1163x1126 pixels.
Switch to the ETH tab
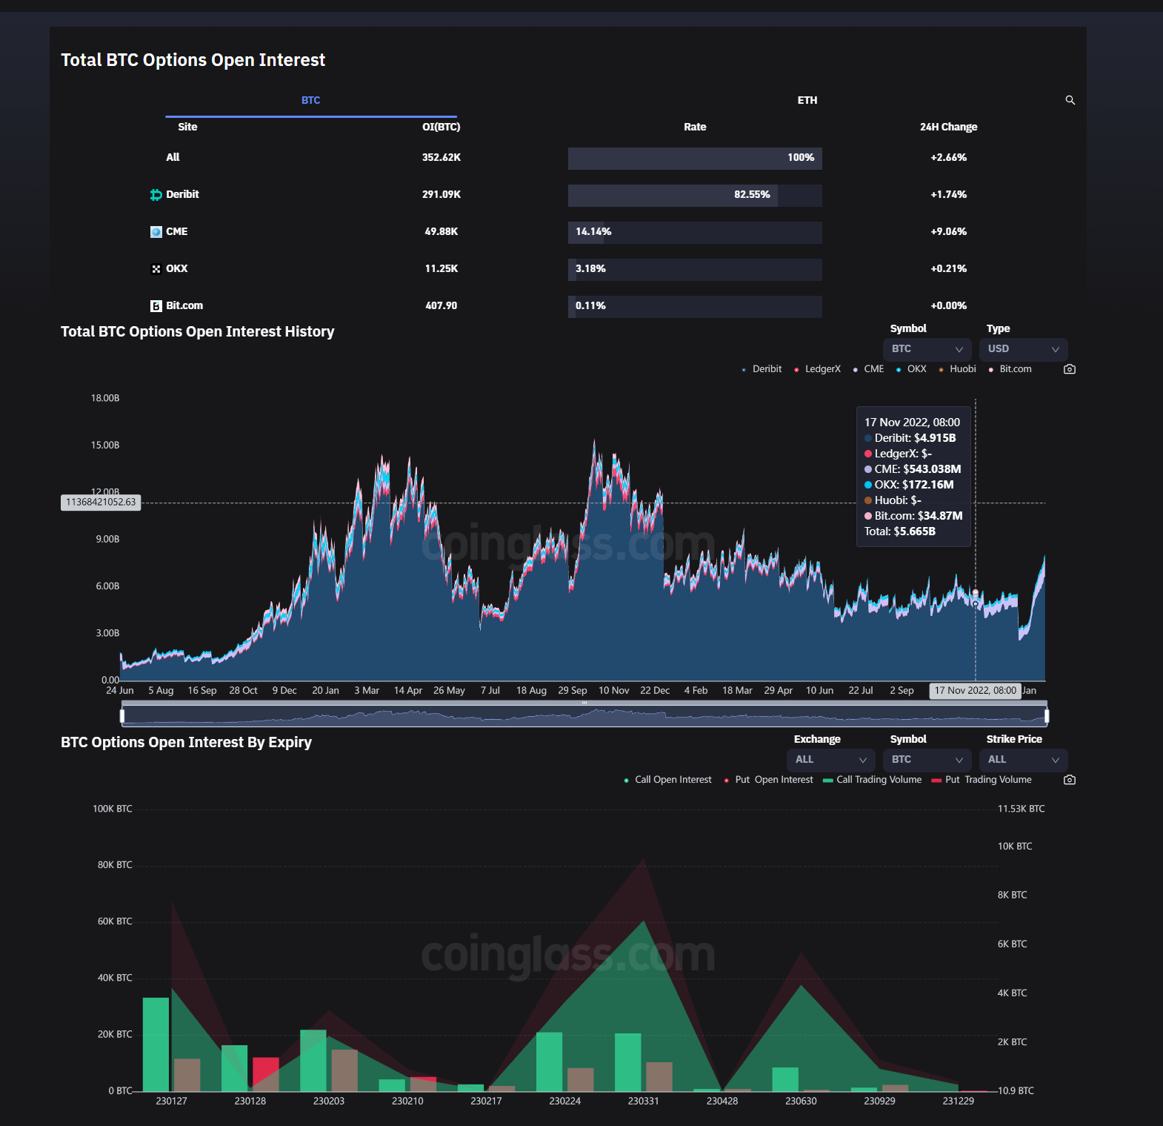(807, 100)
